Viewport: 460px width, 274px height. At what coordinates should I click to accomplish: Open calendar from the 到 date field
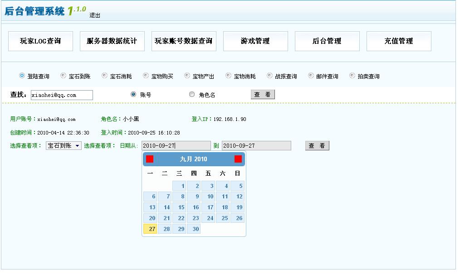(x=256, y=145)
